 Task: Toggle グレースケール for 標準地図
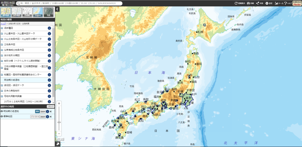coord(35,117)
